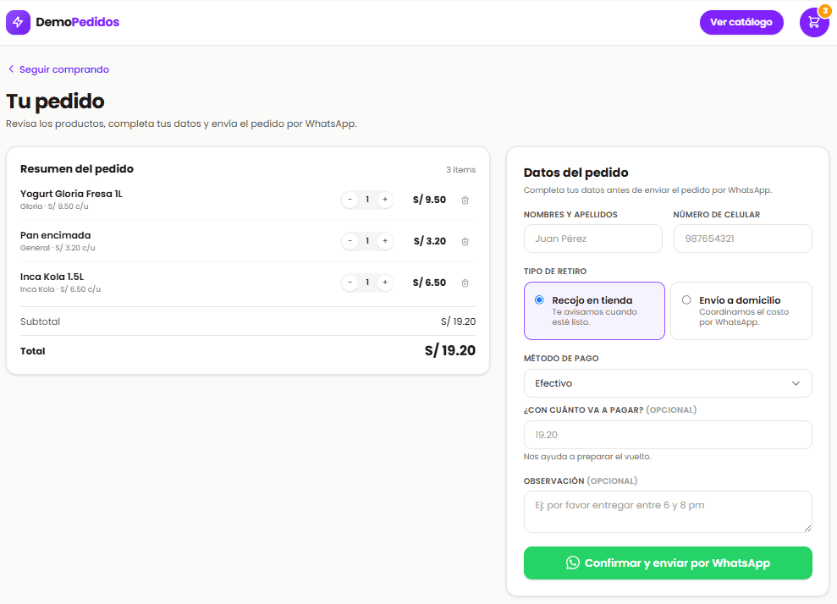Viewport: 837px width, 604px height.
Task: Click the Resumen del pedido heading
Action: [77, 168]
